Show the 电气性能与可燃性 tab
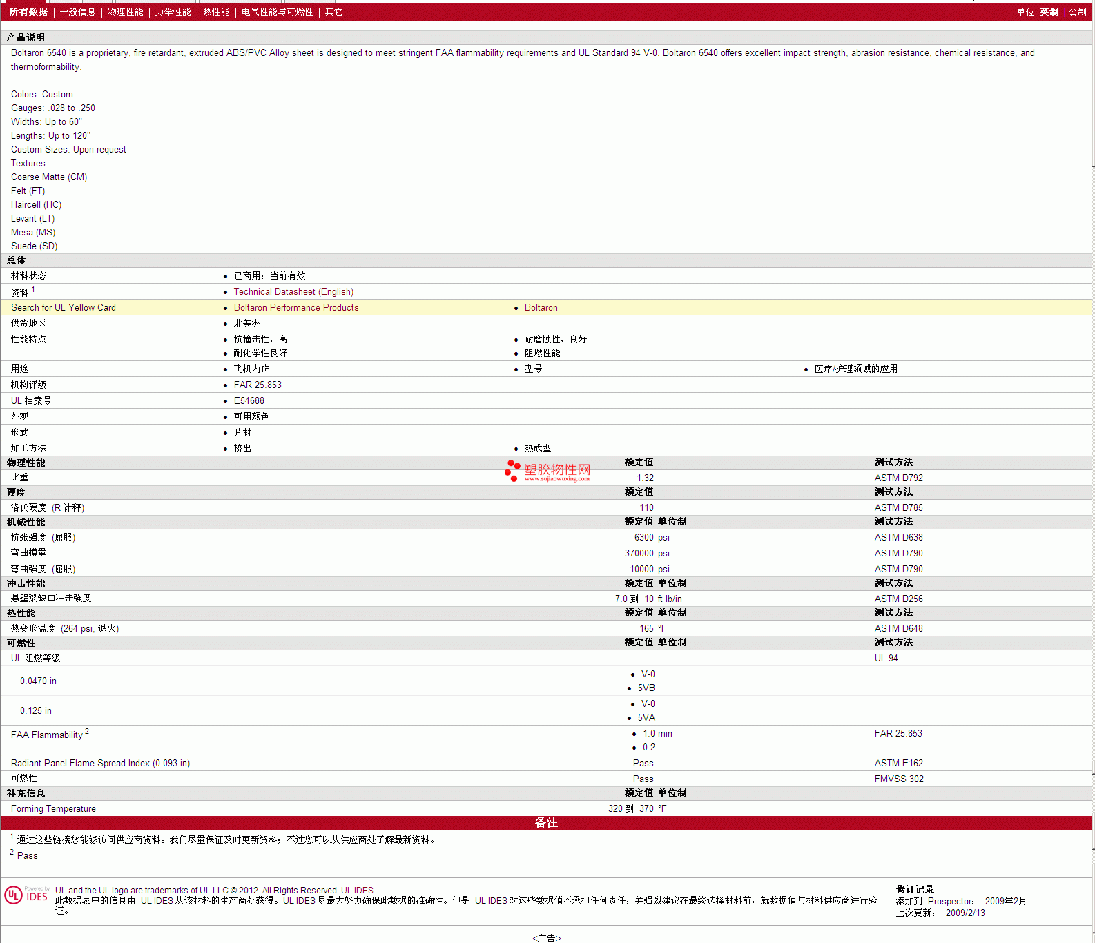This screenshot has width=1095, height=943. (278, 12)
